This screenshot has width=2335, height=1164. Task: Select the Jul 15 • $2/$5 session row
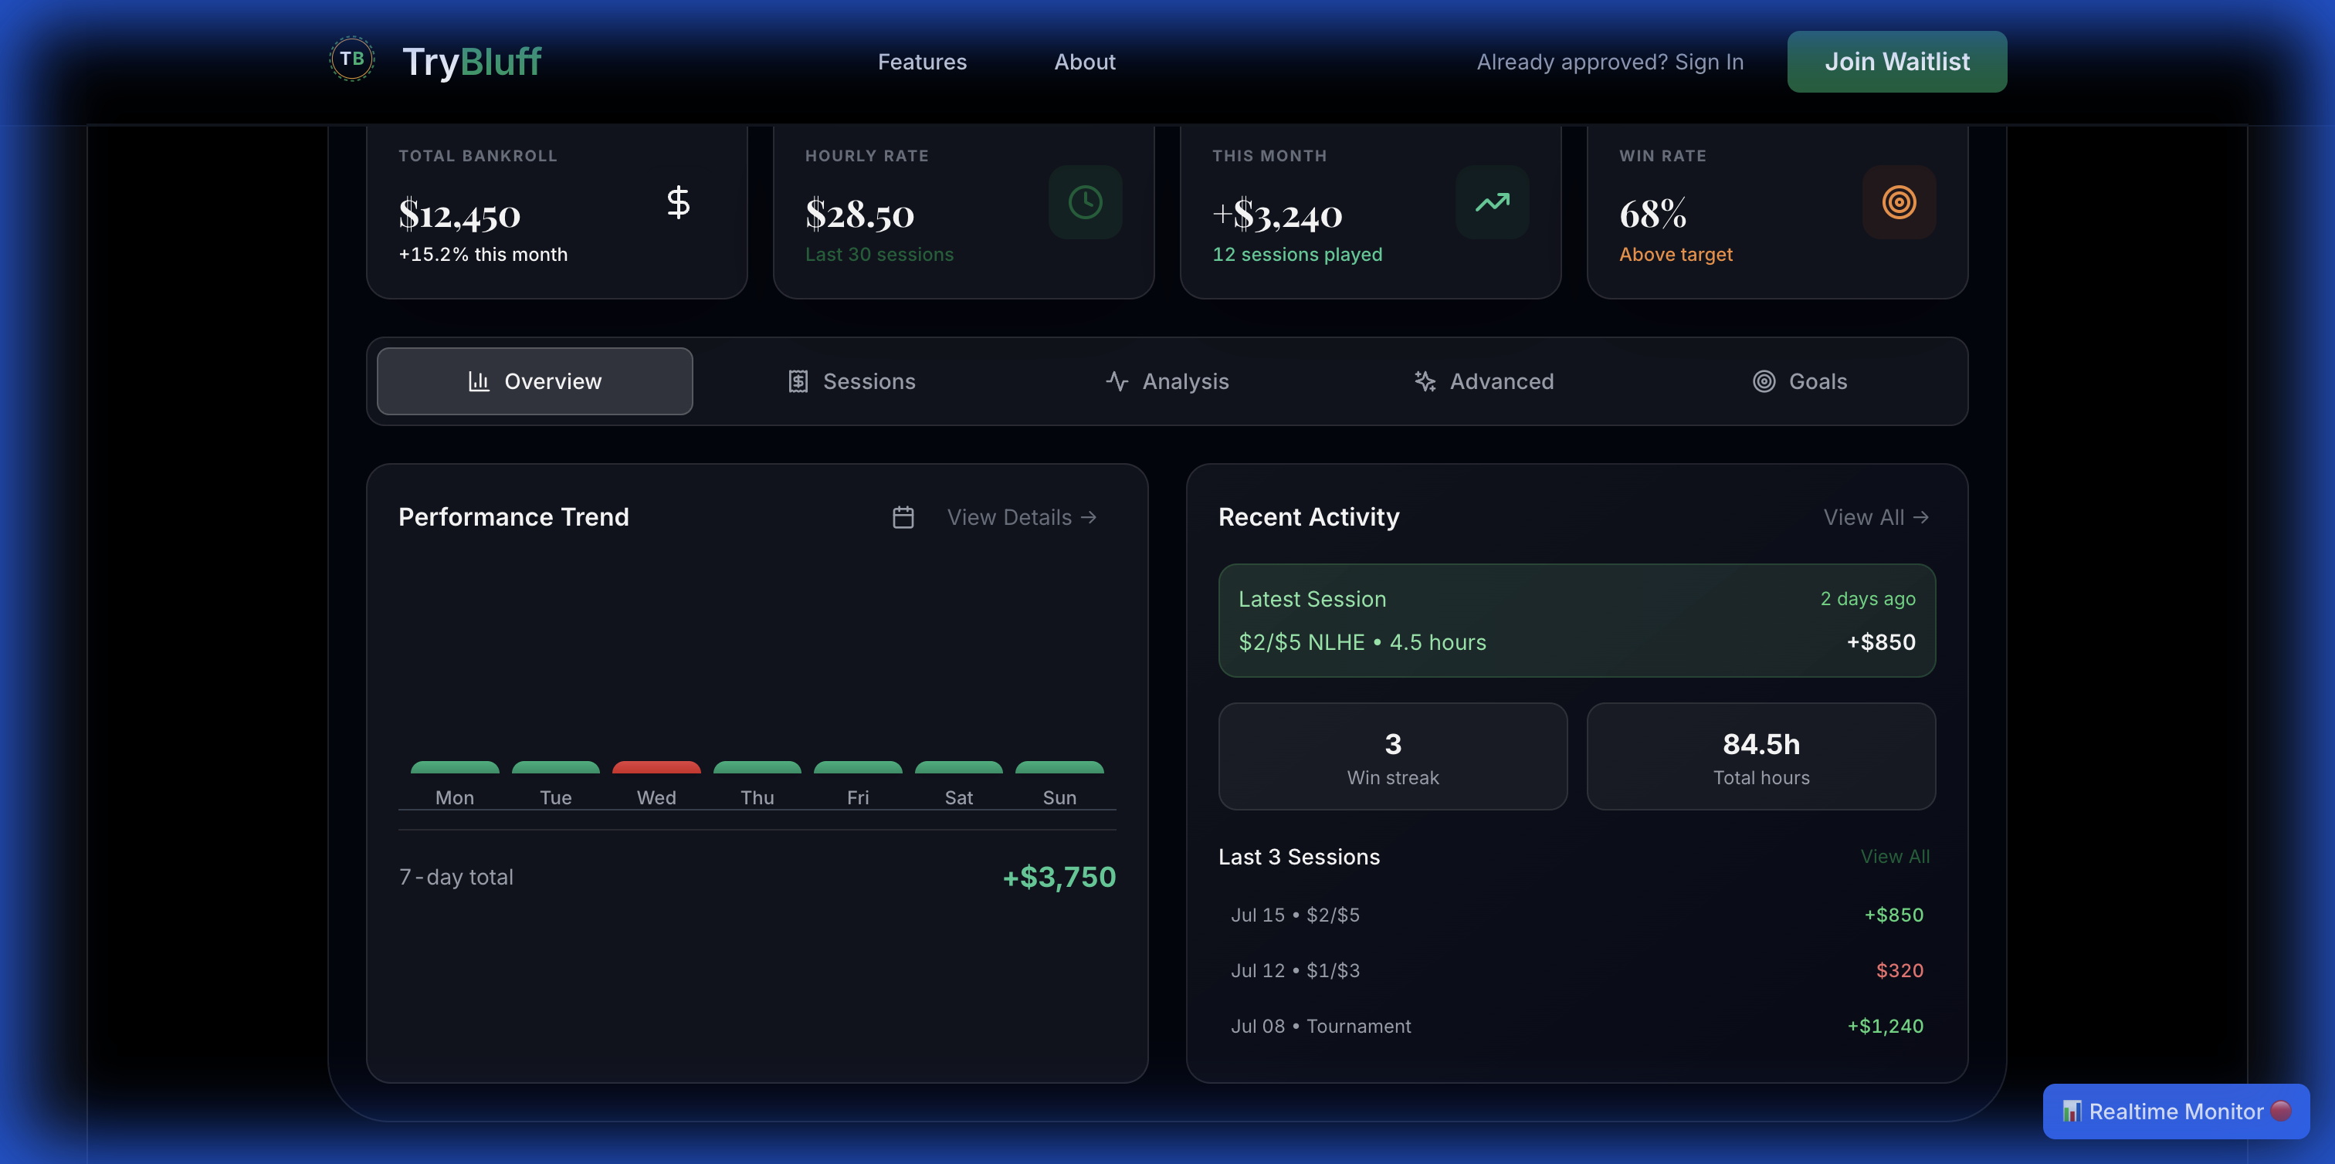point(1578,915)
